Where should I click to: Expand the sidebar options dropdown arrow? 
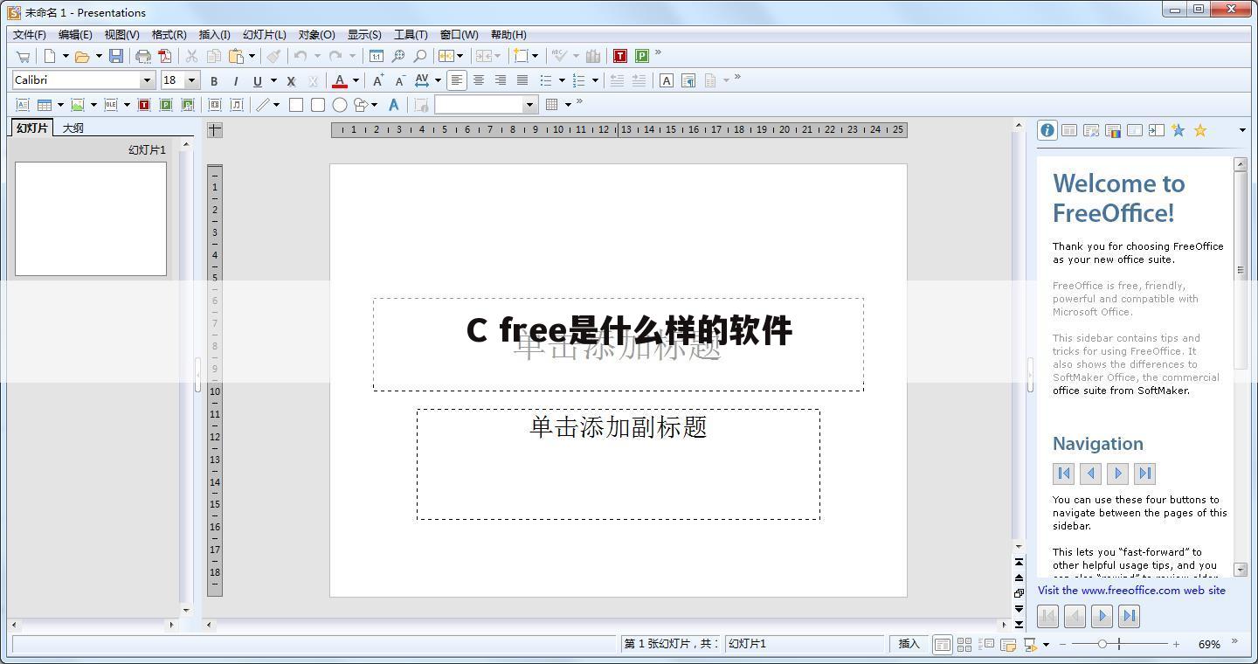(1242, 130)
